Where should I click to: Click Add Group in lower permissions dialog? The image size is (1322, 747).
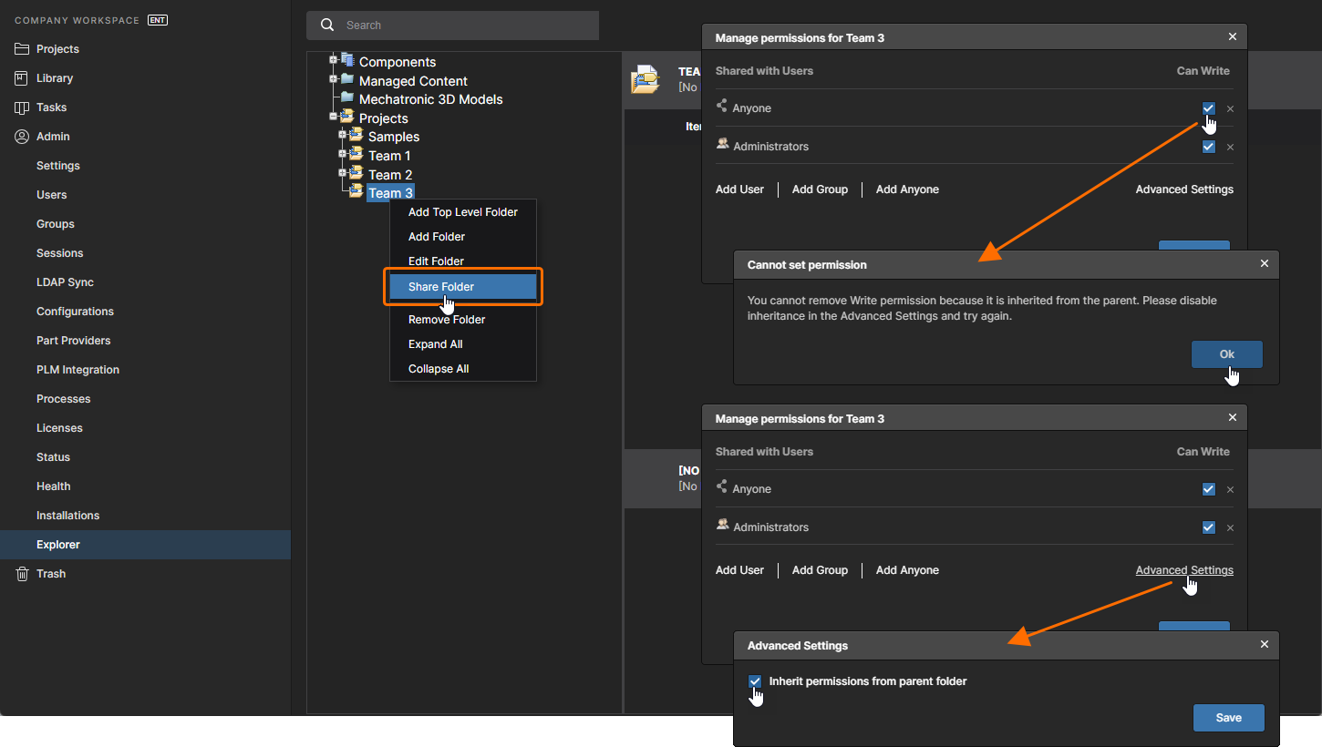[820, 570]
